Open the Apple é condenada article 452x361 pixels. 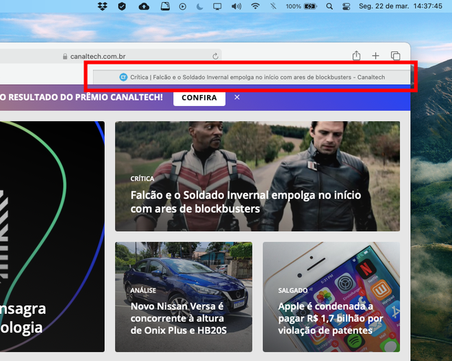(x=331, y=297)
